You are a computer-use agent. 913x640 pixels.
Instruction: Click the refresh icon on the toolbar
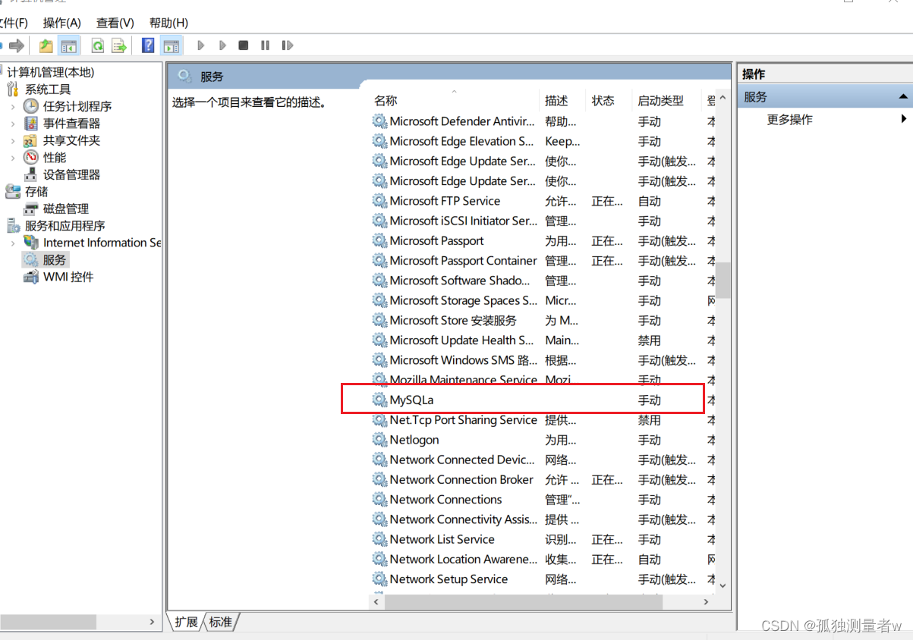(99, 45)
